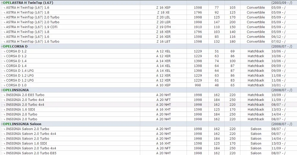Select CORSA D 1.2 LPG dated 11/06
This screenshot has height=155, width=297.
pos(148,80)
